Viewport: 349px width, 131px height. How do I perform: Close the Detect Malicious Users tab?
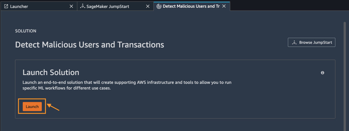coord(224,6)
